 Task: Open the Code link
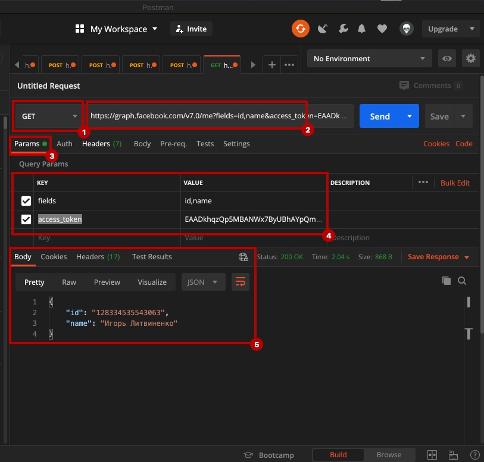[x=464, y=144]
